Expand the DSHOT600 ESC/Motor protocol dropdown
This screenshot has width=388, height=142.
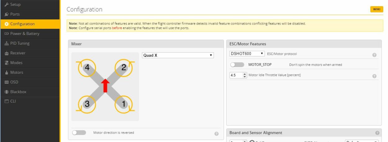(247, 54)
